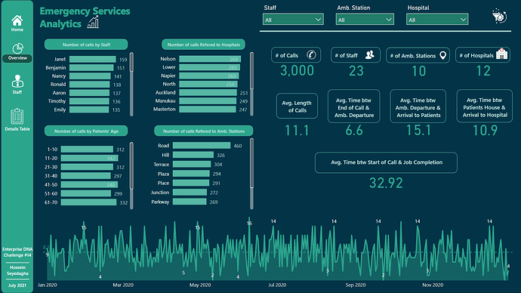Expand the Hospital filter dropdown
The height and width of the screenshot is (293, 521).
tap(437, 20)
